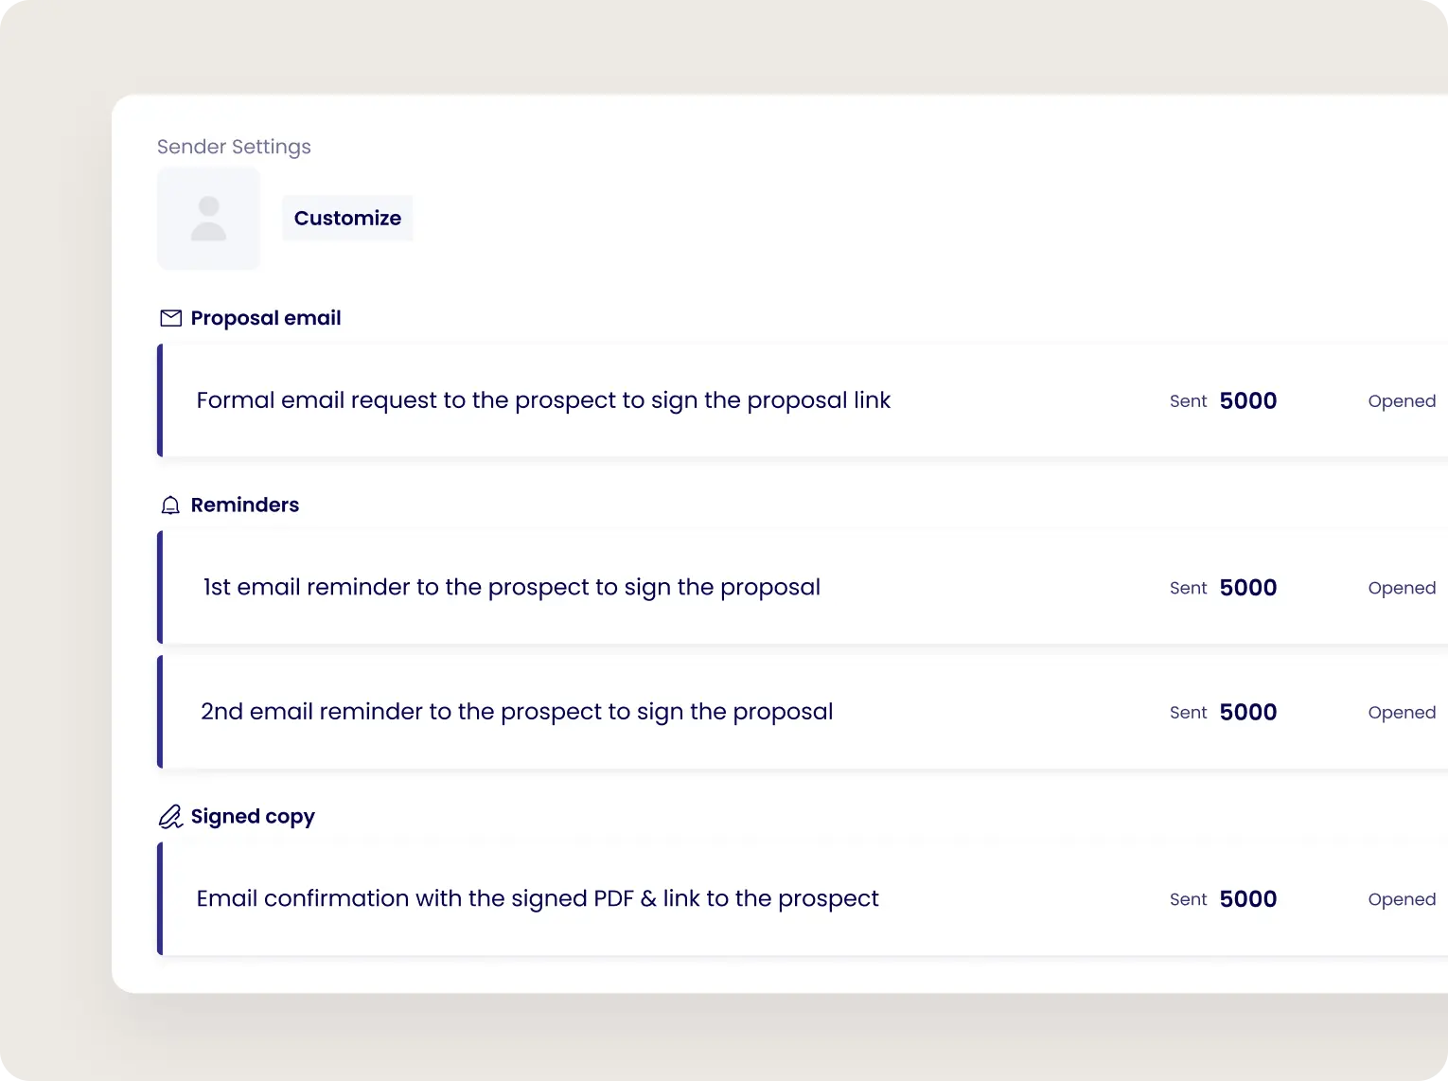Image resolution: width=1448 pixels, height=1081 pixels.
Task: Click Opened label in the 2nd reminder row
Action: pyautogui.click(x=1402, y=713)
